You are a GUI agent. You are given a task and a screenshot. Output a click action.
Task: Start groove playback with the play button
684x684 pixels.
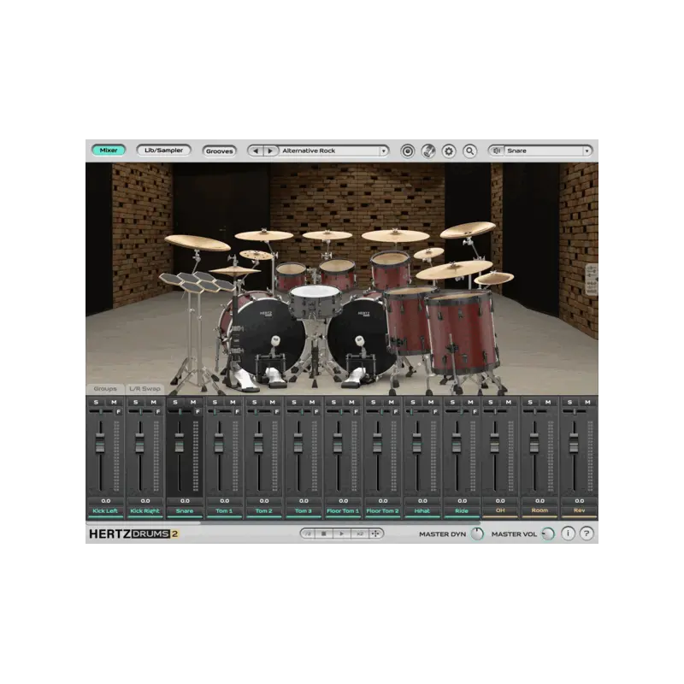341,534
